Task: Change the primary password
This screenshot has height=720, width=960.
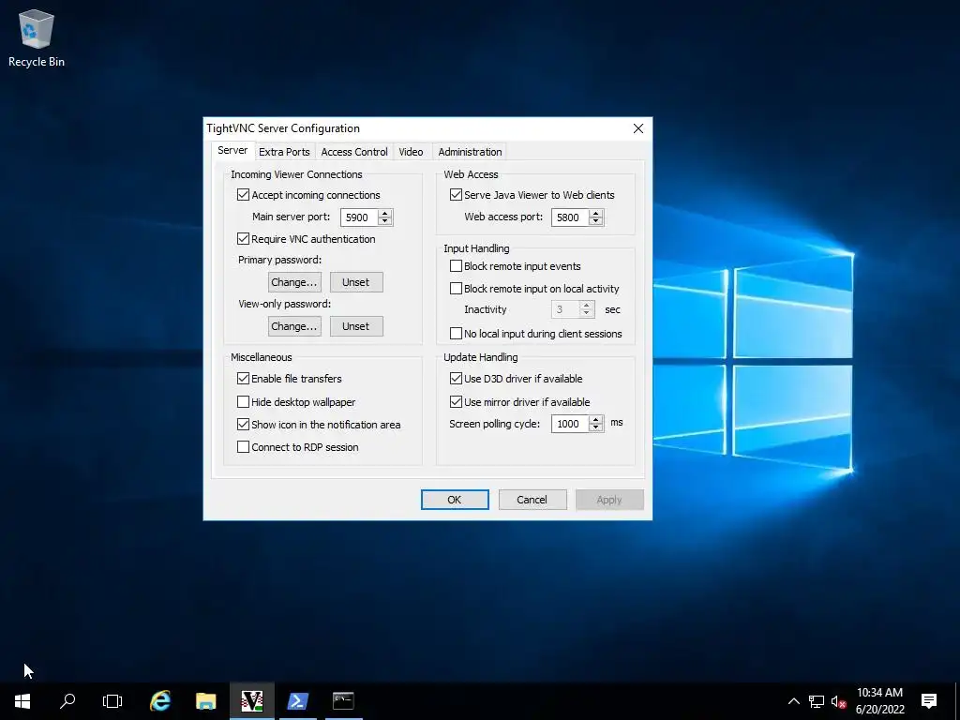Action: pos(294,282)
